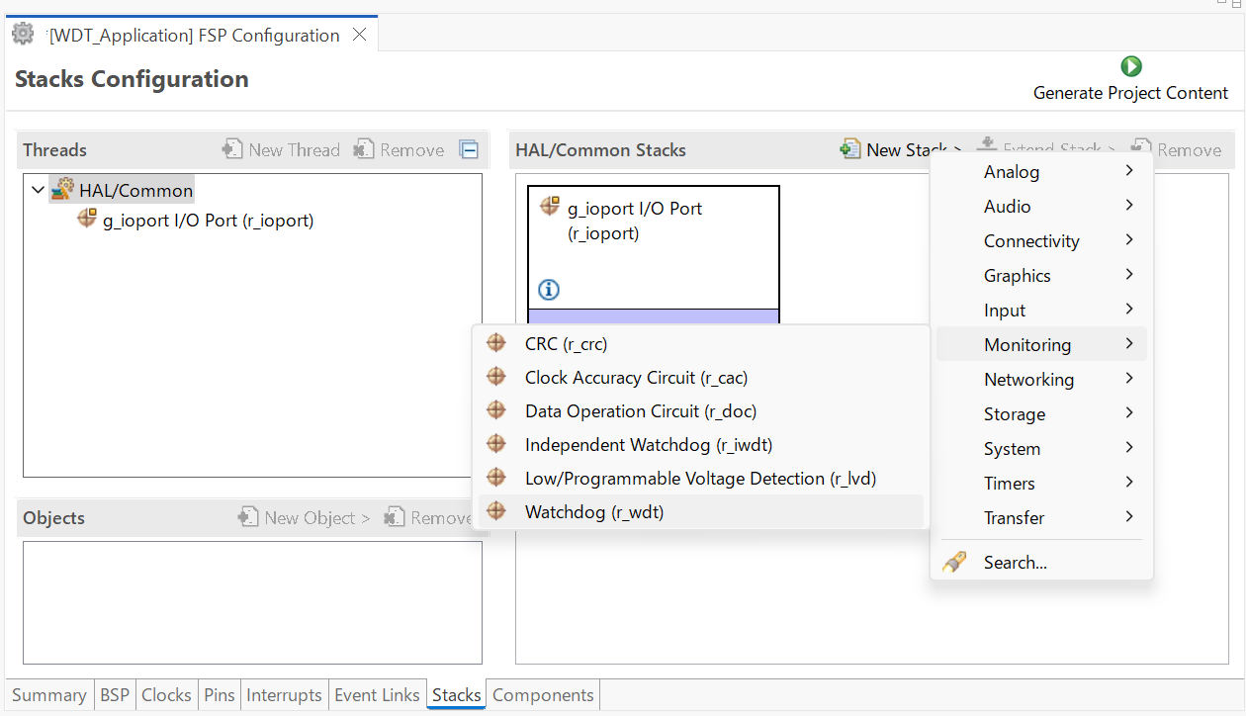1246x716 pixels.
Task: Collapse the HAL/Common tree node
Action: pyautogui.click(x=38, y=190)
